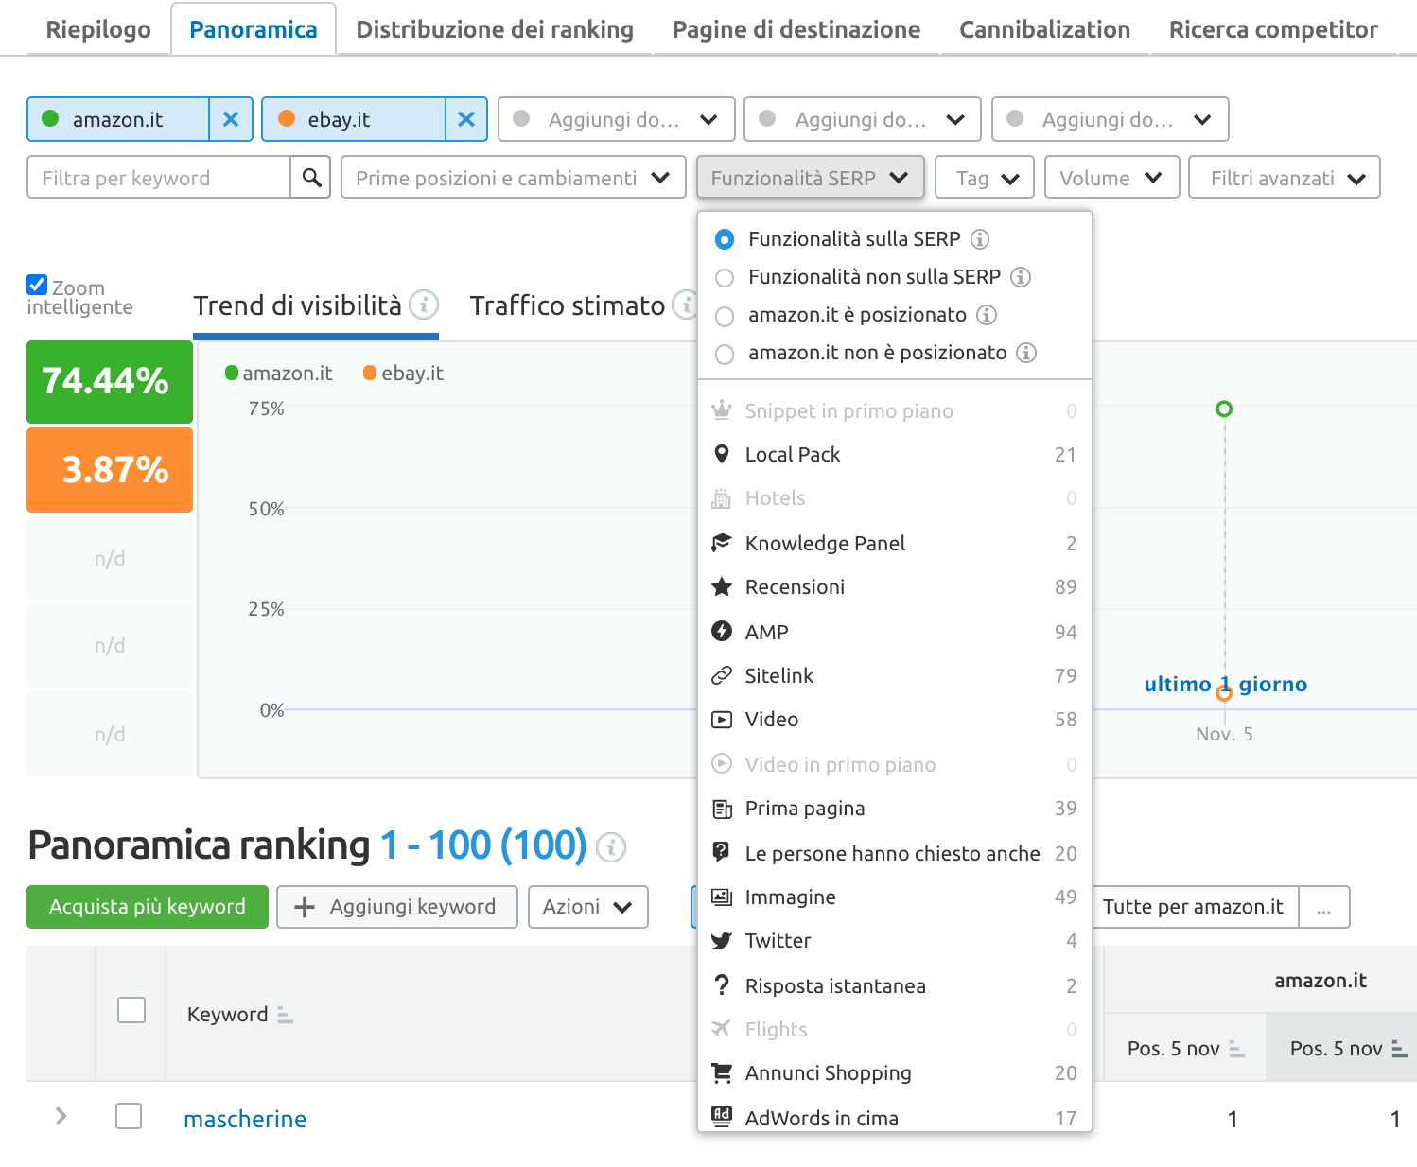This screenshot has width=1417, height=1167.
Task: Click the Prima pagina newspaper icon
Action: coord(722,809)
